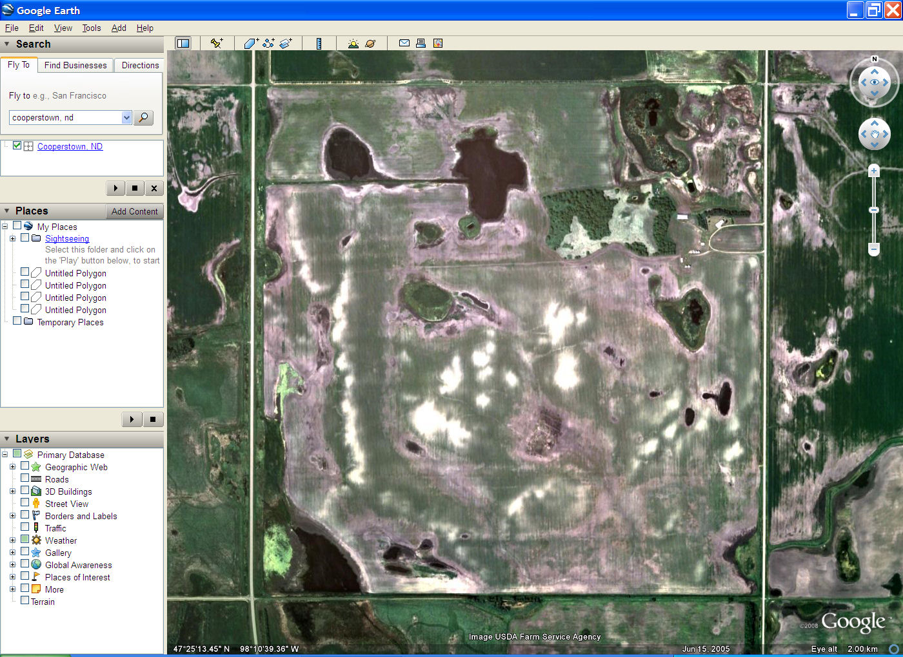This screenshot has width=903, height=657.
Task: Open the Add menu
Action: coord(119,28)
